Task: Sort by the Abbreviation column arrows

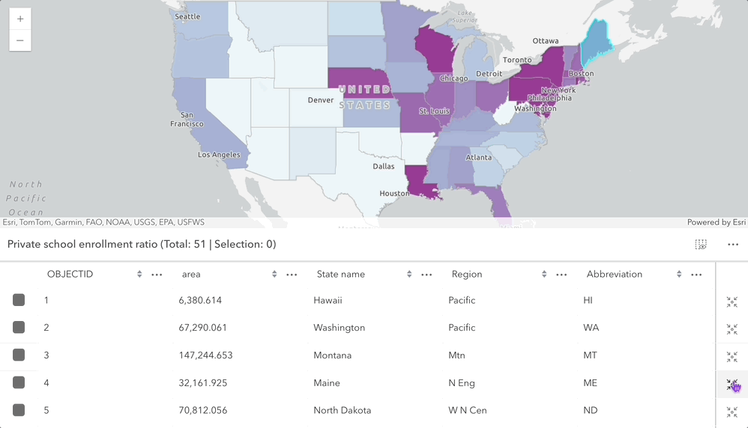Action: [679, 275]
